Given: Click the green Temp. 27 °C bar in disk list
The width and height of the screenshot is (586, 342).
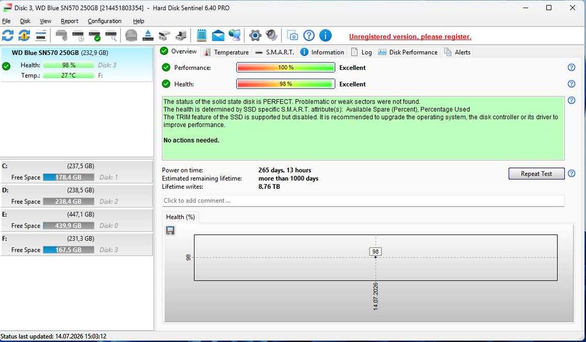Looking at the screenshot, I should pyautogui.click(x=69, y=75).
